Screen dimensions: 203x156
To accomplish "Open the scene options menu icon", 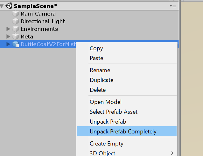I will tap(173, 6).
